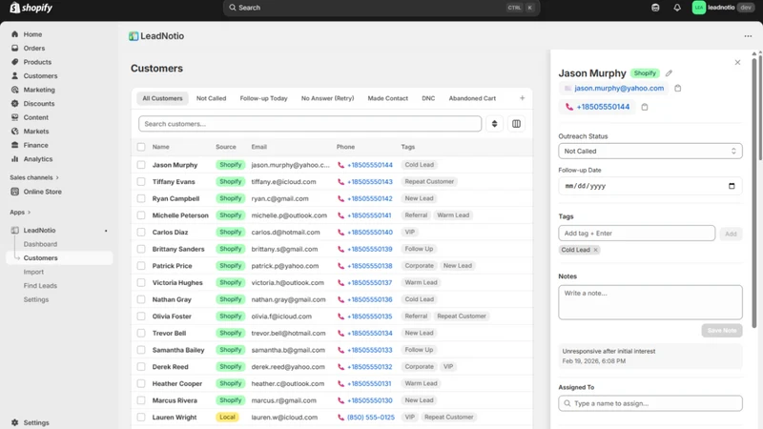Viewport: 763px width, 429px height.
Task: Open the Home sidebar item
Action: 32,34
